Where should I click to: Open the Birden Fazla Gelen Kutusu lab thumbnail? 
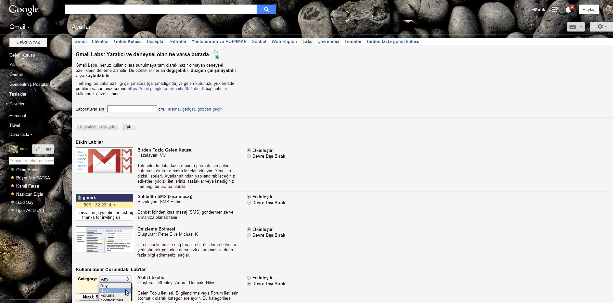pyautogui.click(x=104, y=161)
